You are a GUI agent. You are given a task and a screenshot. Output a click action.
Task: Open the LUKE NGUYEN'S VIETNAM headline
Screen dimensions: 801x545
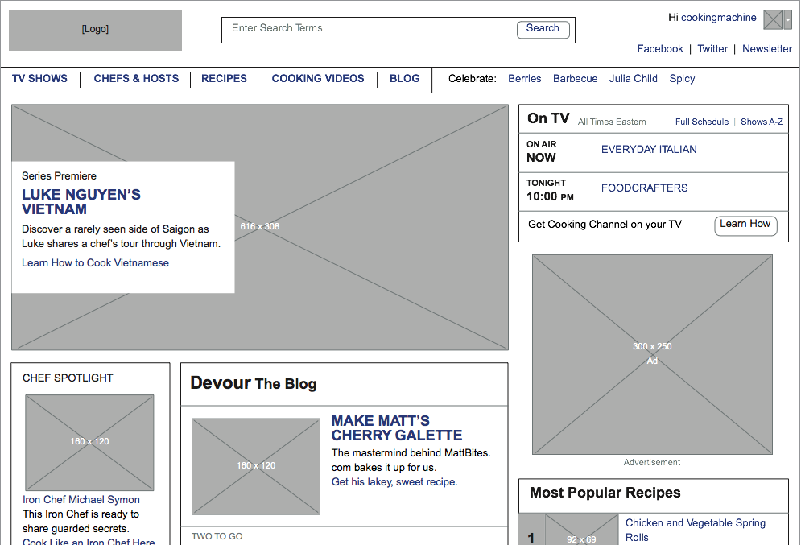(81, 202)
